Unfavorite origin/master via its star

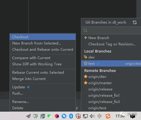(x=86, y=83)
